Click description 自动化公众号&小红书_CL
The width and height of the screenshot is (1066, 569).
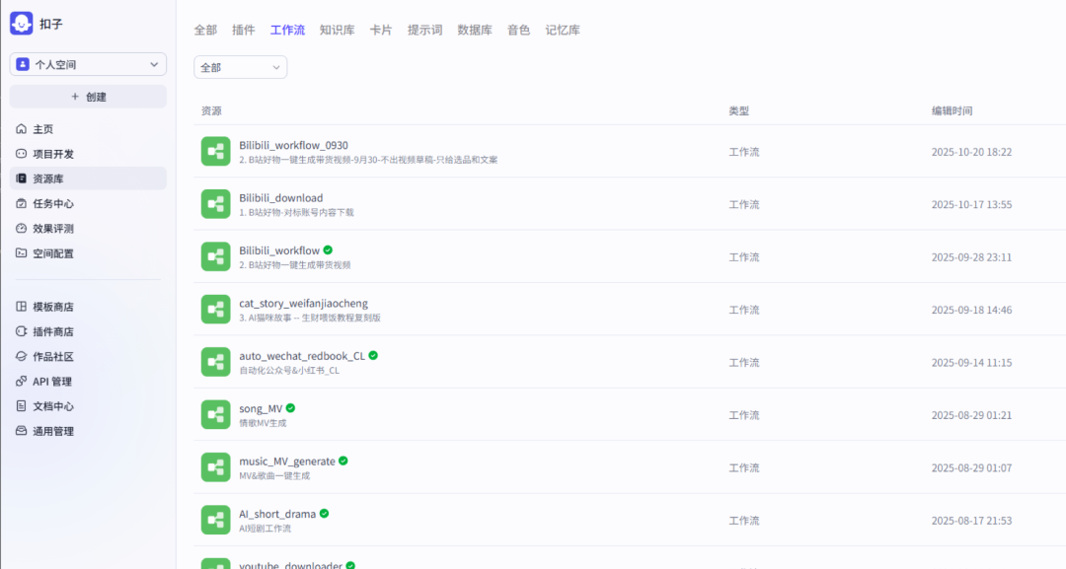click(289, 371)
